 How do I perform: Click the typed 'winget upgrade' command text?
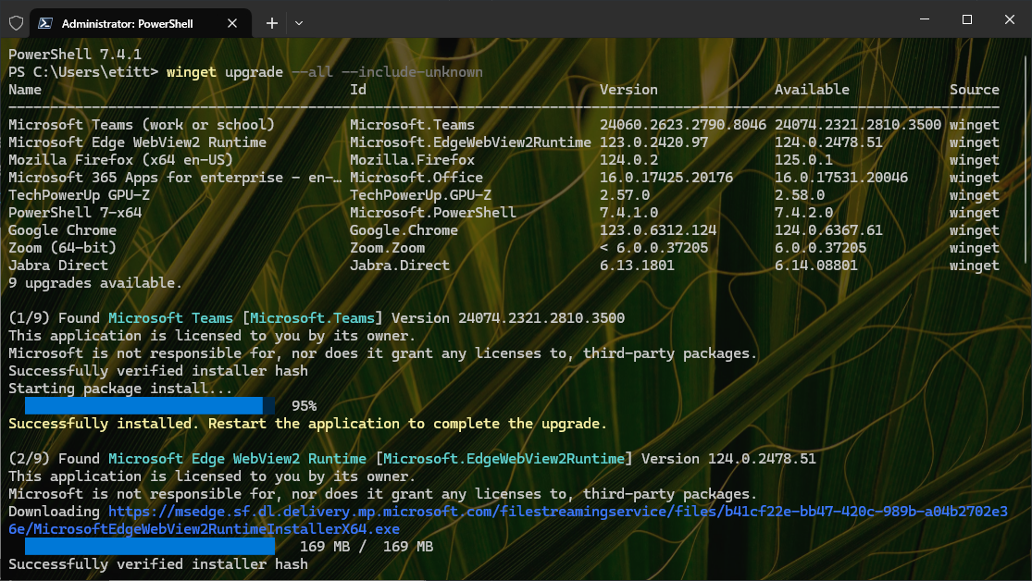225,72
